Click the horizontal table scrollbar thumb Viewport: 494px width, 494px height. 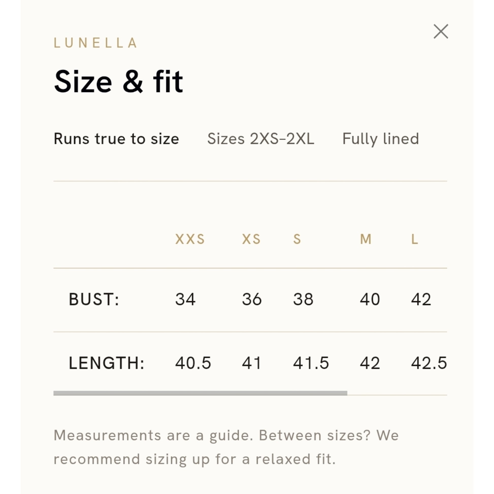click(200, 393)
